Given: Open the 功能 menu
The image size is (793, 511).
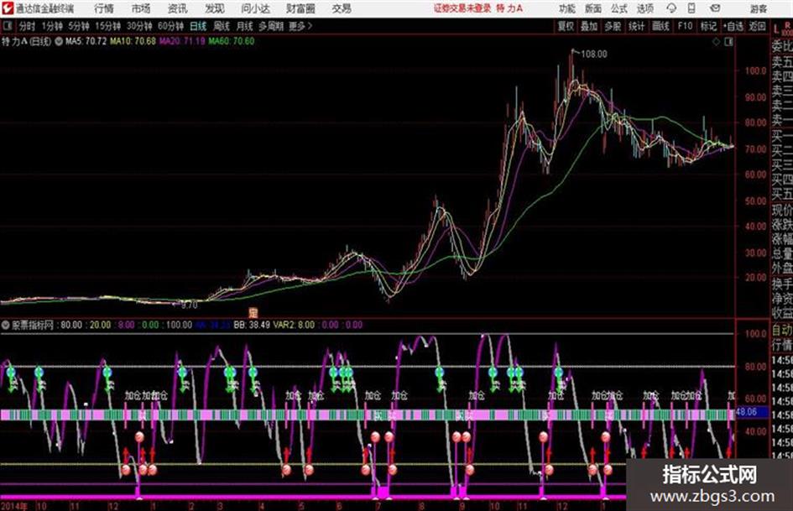Looking at the screenshot, I should tap(567, 8).
